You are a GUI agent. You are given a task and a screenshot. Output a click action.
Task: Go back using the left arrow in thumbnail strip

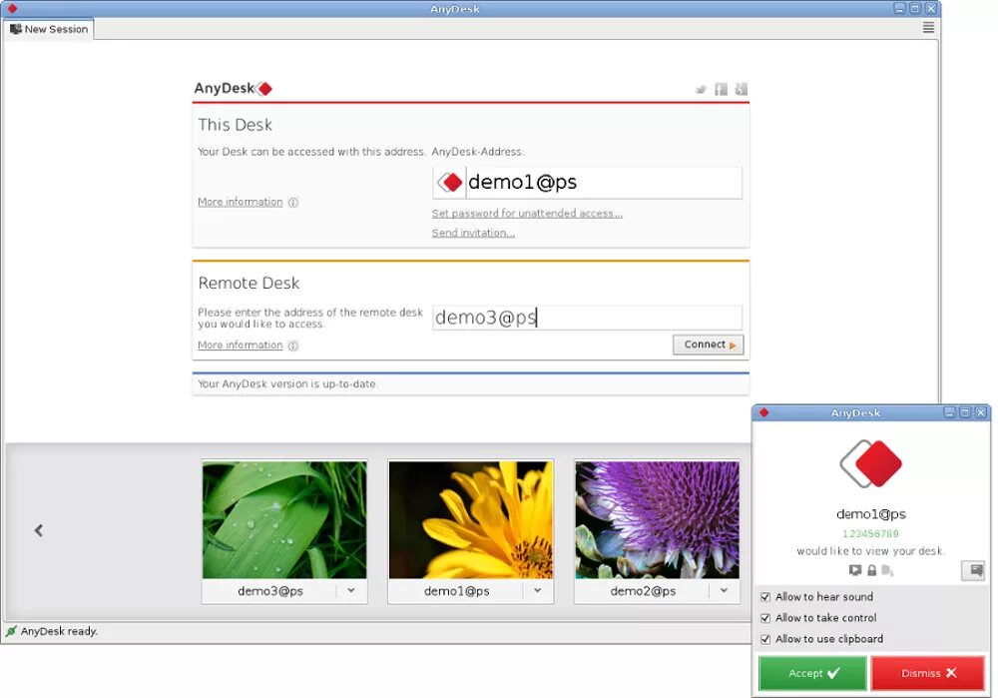click(x=39, y=530)
